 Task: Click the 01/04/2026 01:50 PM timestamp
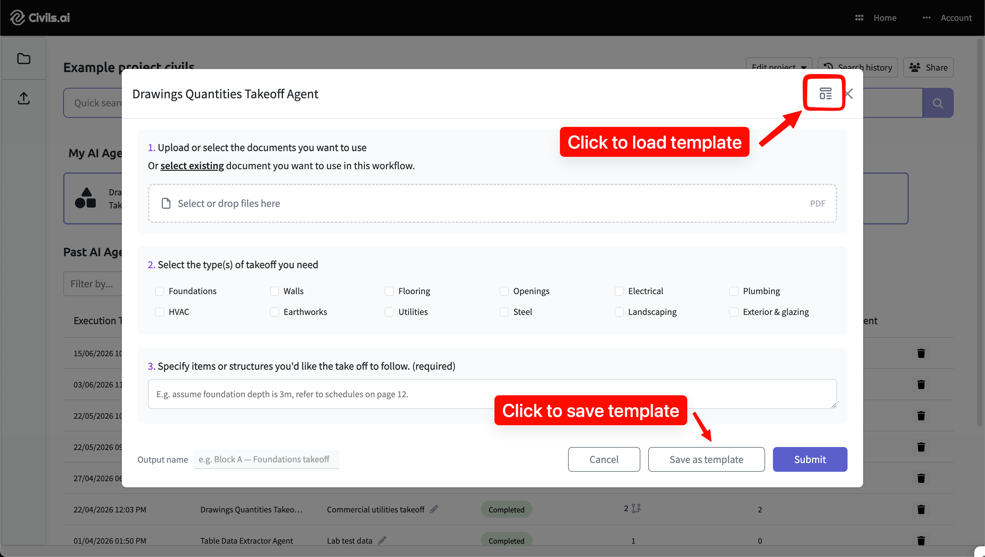(x=110, y=540)
